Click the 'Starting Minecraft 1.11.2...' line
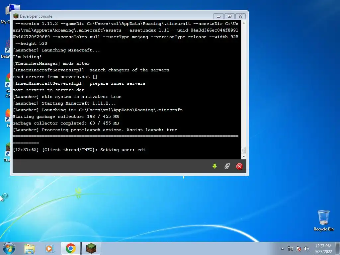Image resolution: width=340 pixels, height=255 pixels. [64, 104]
